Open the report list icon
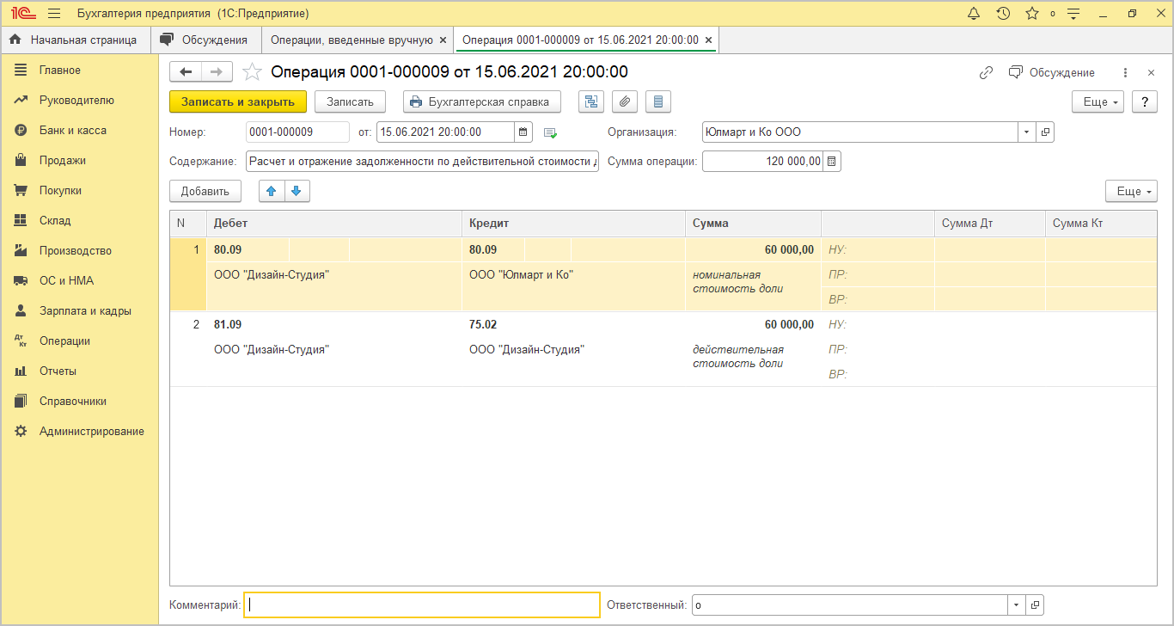 click(x=658, y=101)
